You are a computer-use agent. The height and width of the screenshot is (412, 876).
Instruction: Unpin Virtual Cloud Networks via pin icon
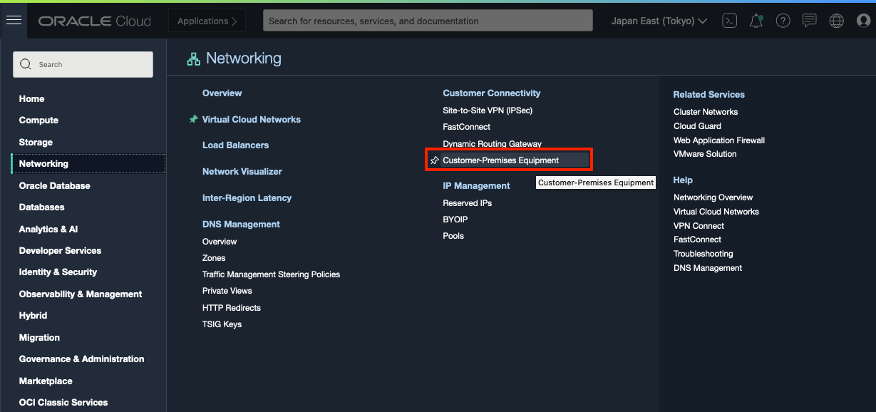point(193,119)
